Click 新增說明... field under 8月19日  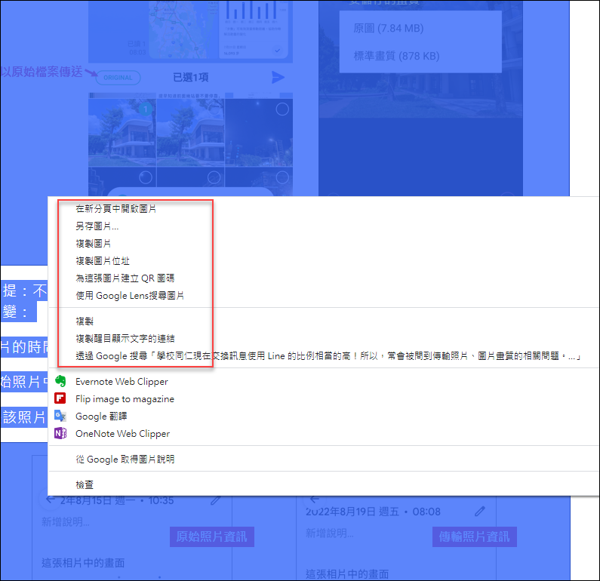pos(330,533)
